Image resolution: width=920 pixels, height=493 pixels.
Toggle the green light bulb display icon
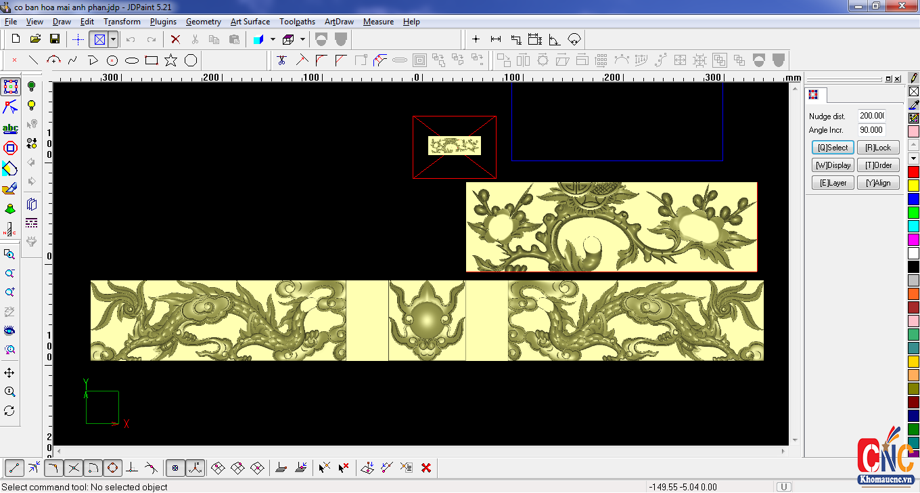(31, 87)
